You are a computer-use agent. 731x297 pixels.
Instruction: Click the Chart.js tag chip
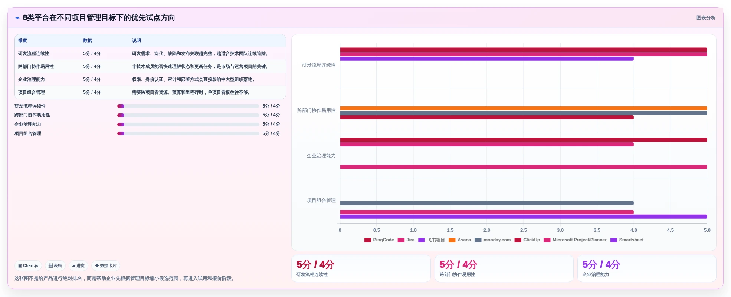point(28,265)
